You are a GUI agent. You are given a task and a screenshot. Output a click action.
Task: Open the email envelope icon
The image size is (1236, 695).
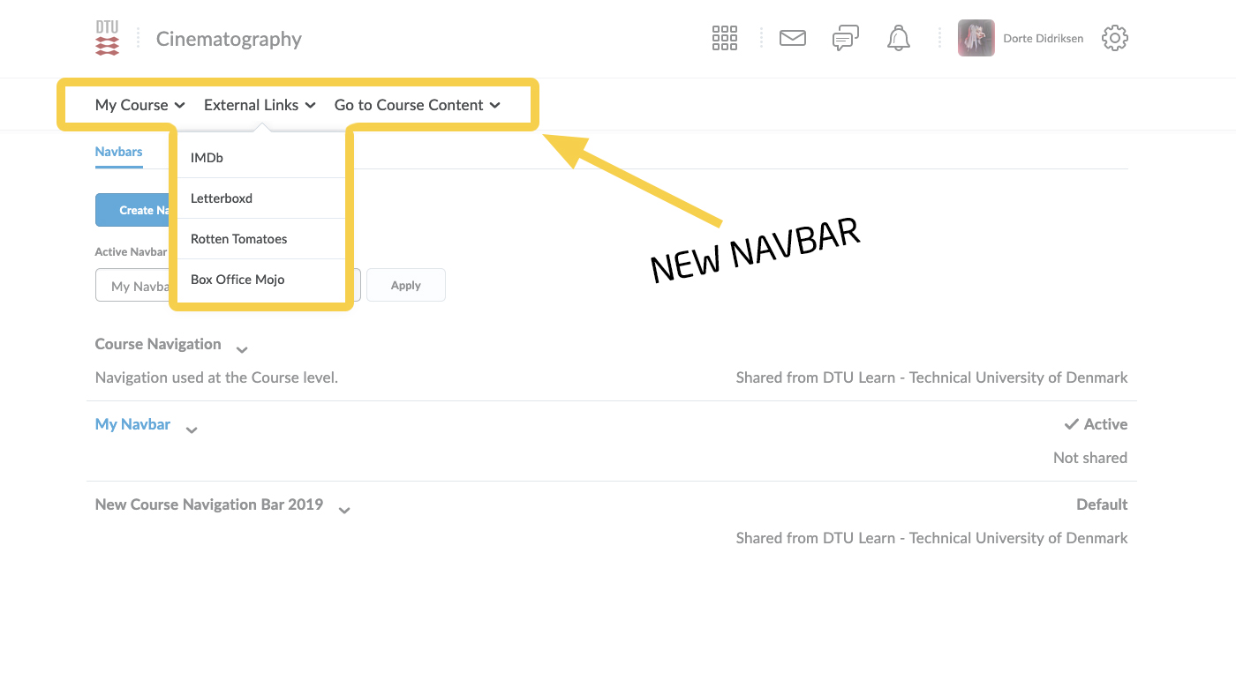click(792, 38)
